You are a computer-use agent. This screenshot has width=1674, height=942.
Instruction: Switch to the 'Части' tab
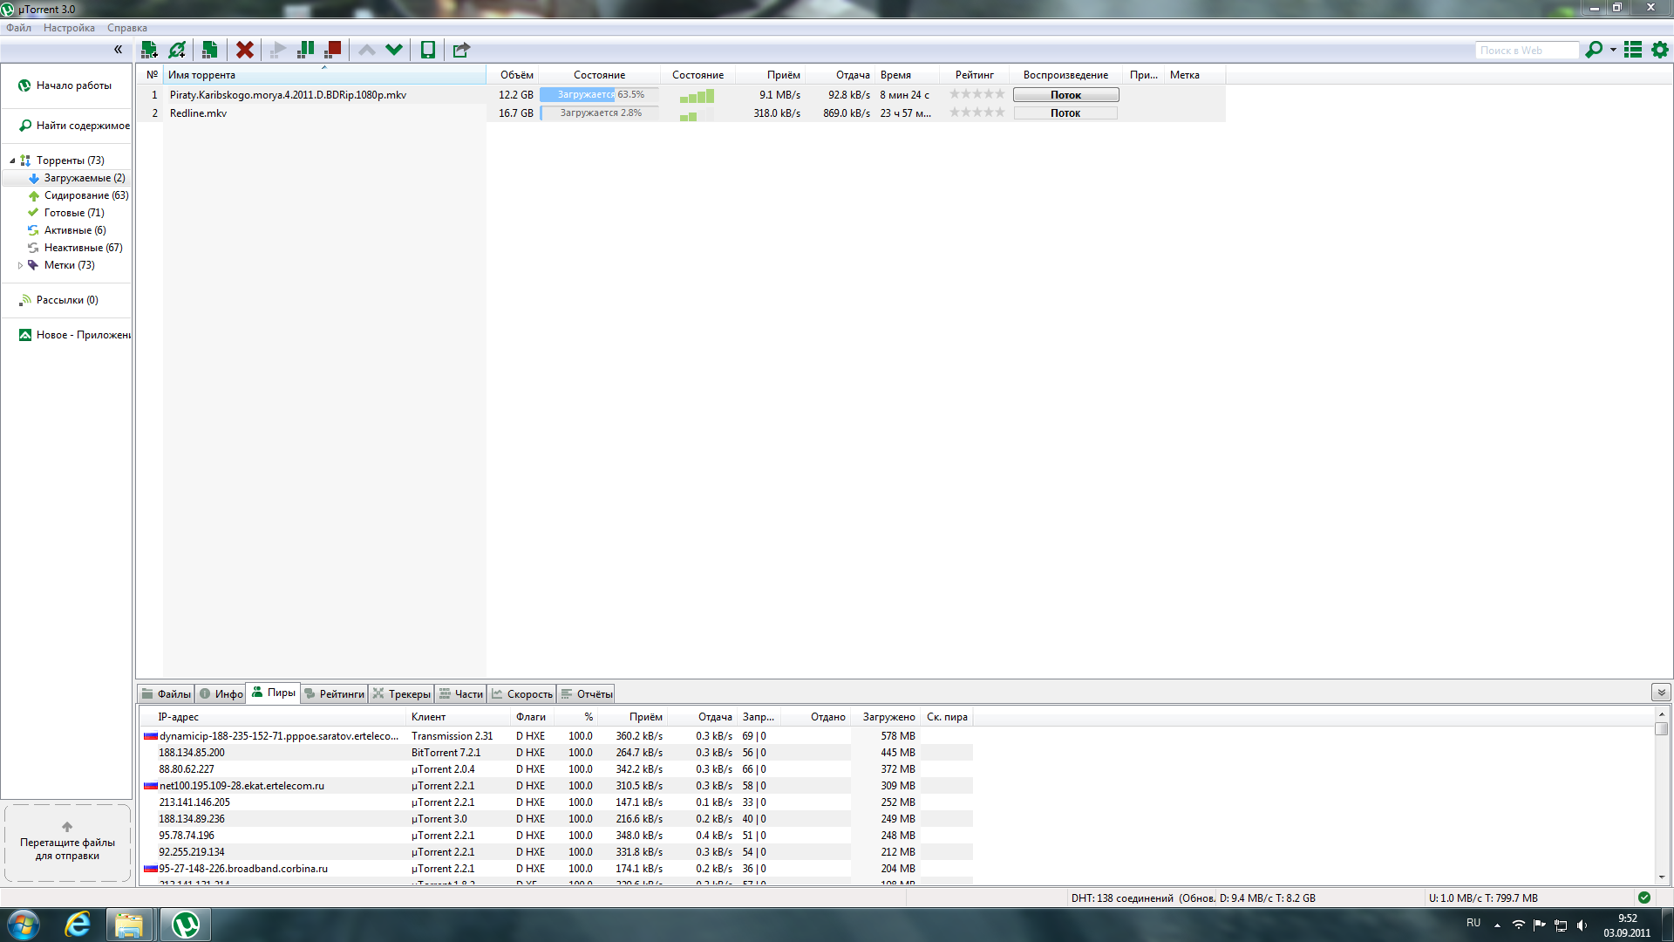tap(460, 694)
